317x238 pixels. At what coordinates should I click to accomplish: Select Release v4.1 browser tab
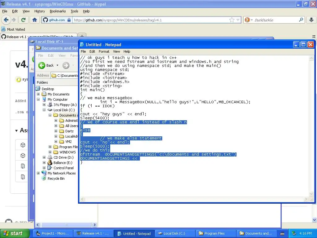tap(38, 37)
